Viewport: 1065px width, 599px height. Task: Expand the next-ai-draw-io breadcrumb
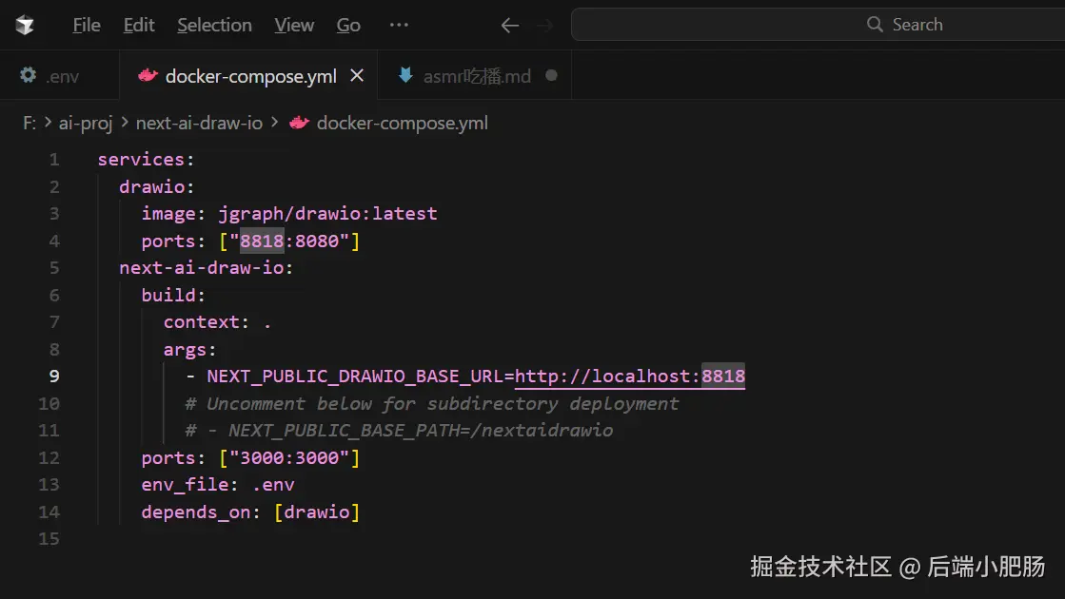pos(199,123)
